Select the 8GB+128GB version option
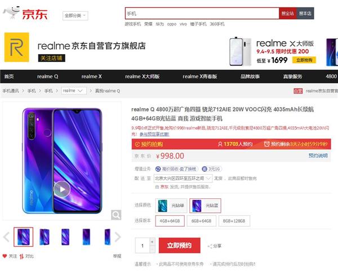Viewport: 338px width, 272px height. coord(234,221)
